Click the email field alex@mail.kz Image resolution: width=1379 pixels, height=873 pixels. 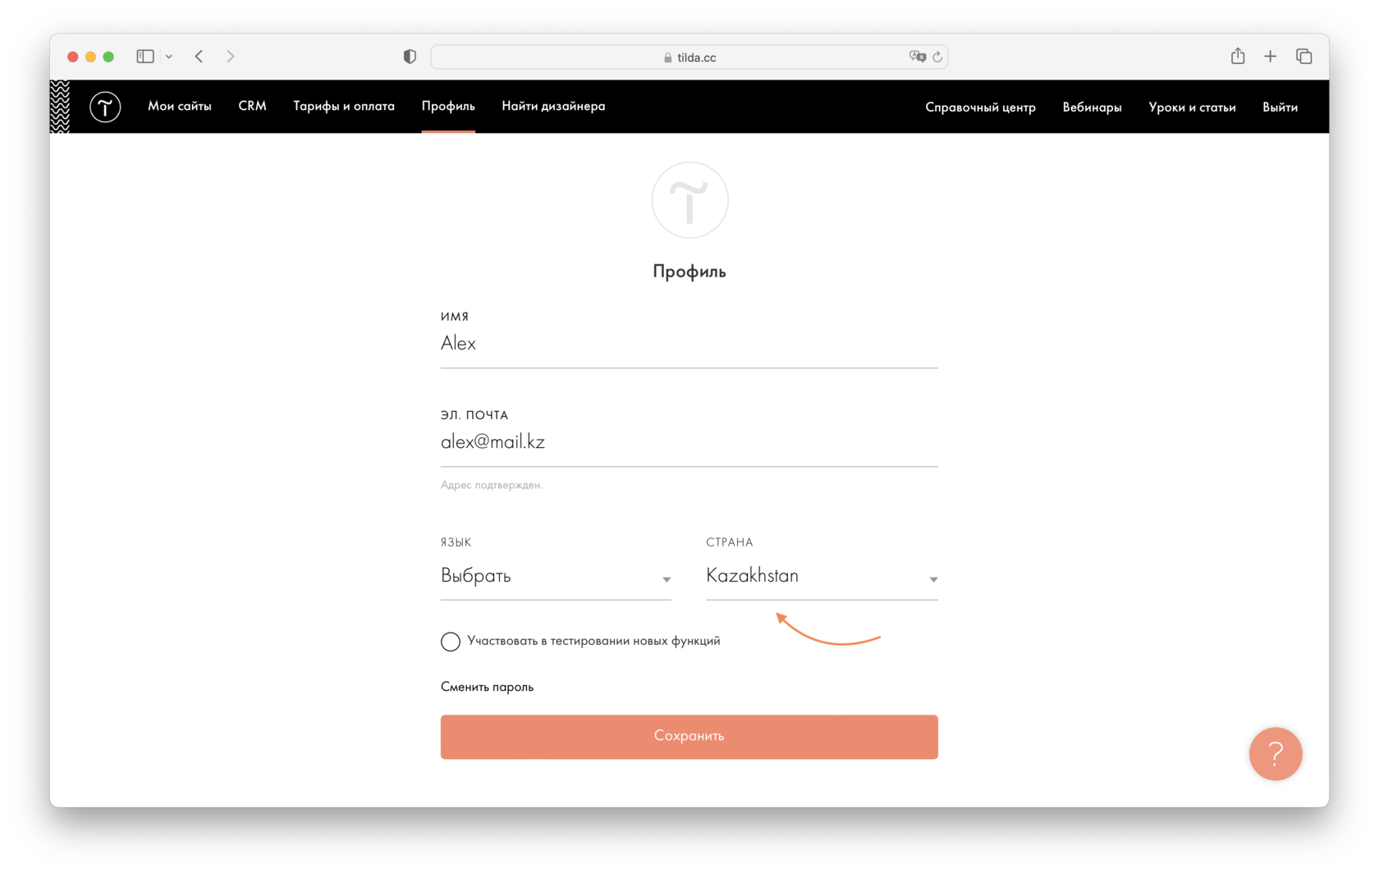coord(689,442)
